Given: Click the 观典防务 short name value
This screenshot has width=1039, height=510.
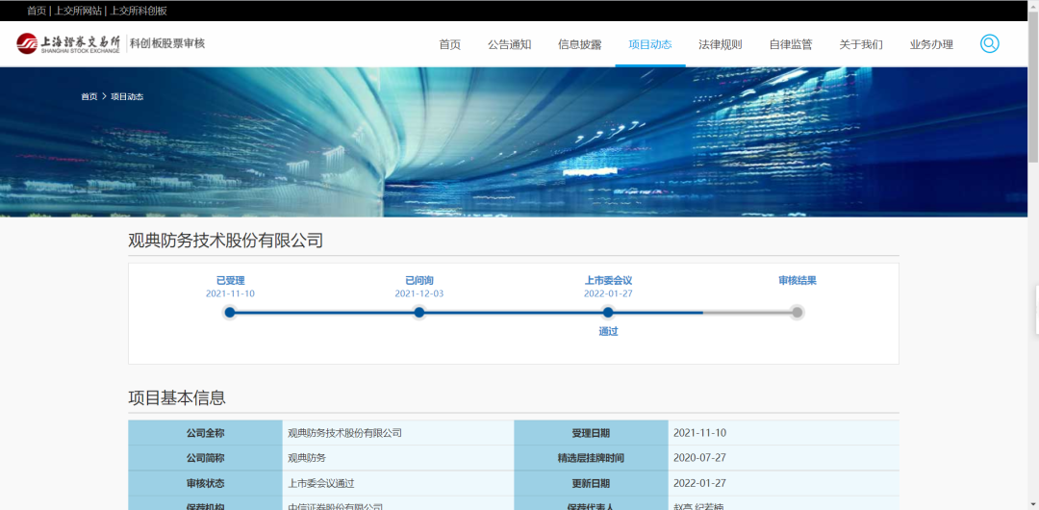Looking at the screenshot, I should 307,458.
